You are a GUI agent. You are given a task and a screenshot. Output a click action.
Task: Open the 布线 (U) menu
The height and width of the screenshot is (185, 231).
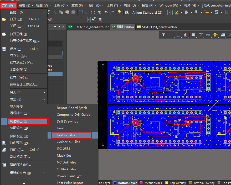tap(131, 6)
